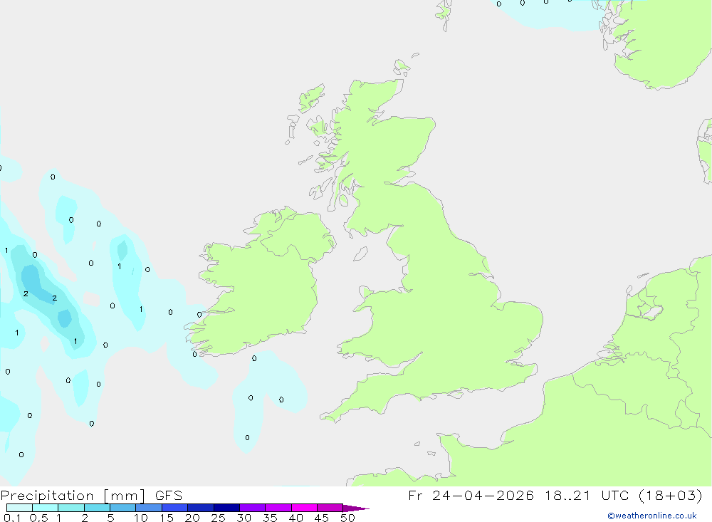Click the legend scale label "45"
This screenshot has width=712, height=522.
coord(322,518)
